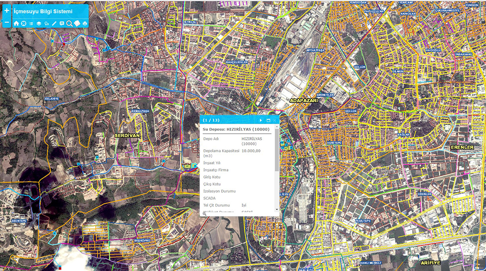Activate the locate target crosshair tool
The height and width of the screenshot is (271, 486).
point(24,23)
